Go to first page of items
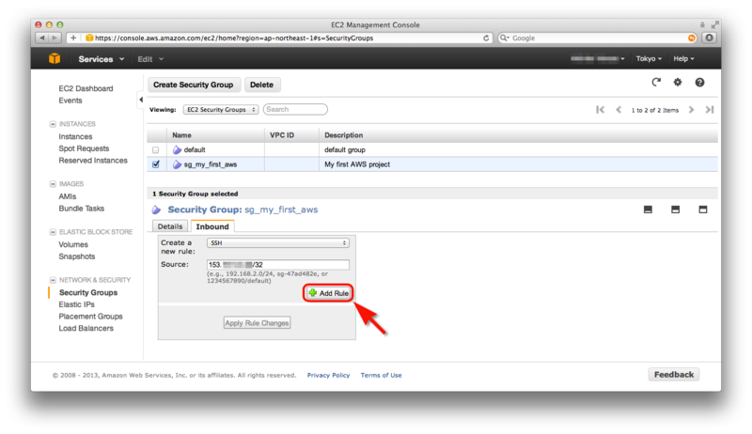 [600, 110]
